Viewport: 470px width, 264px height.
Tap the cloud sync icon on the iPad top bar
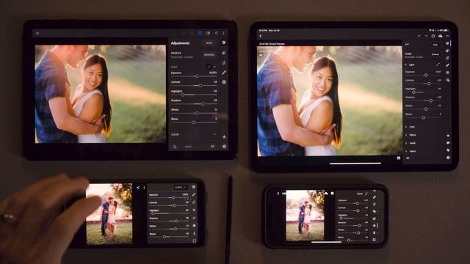point(440,36)
